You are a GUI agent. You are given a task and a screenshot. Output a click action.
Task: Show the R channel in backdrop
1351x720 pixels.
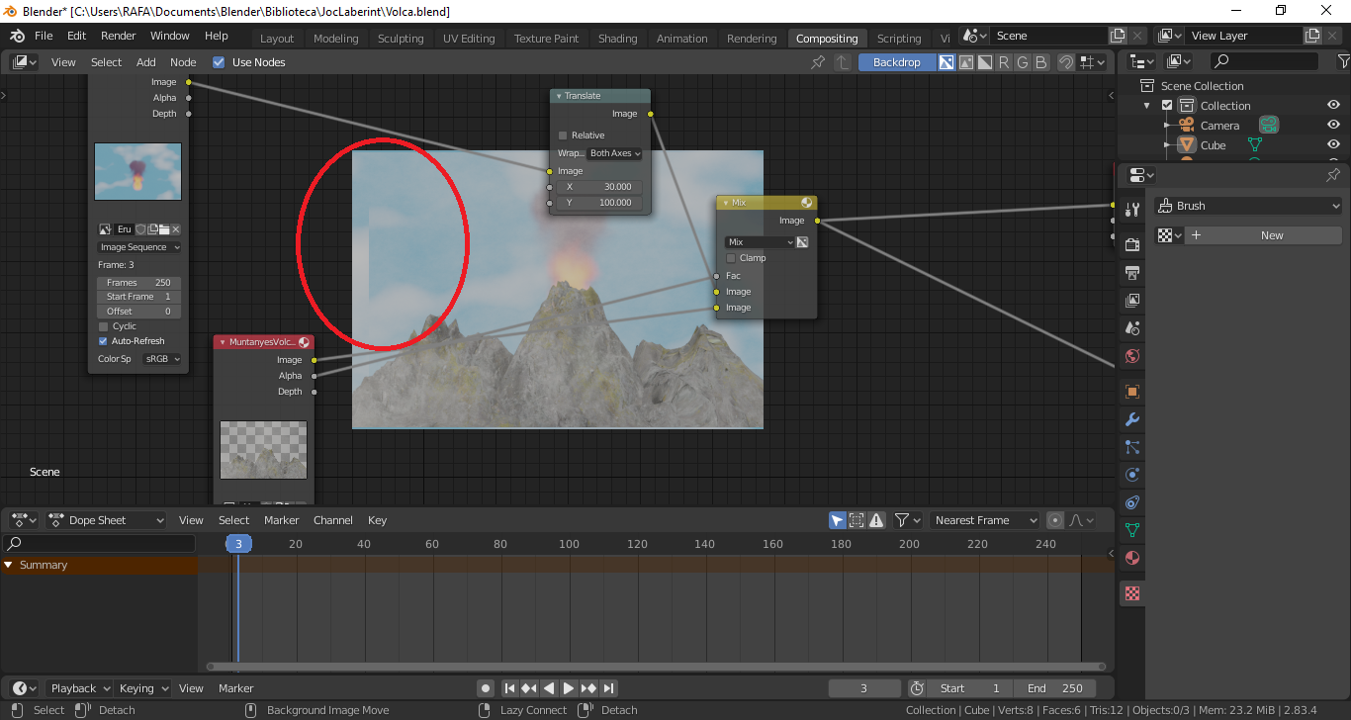1004,62
